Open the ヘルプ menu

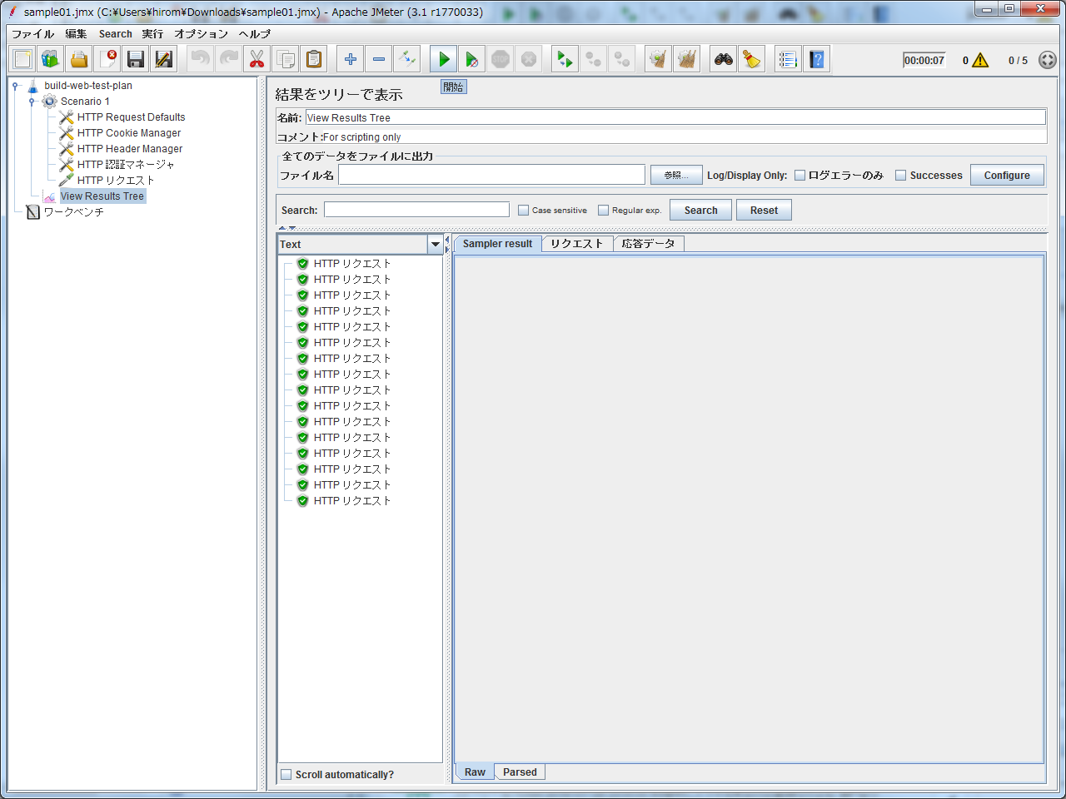coord(255,34)
